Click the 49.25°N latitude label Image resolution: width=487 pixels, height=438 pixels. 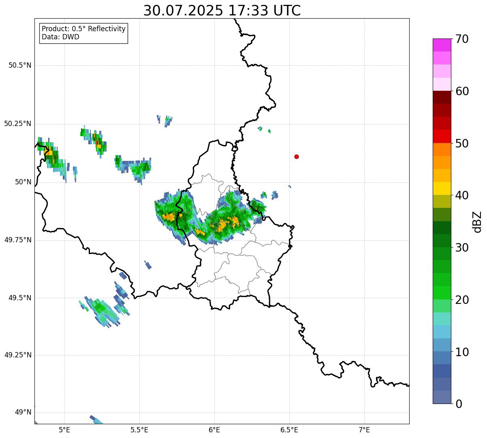[x=18, y=355]
